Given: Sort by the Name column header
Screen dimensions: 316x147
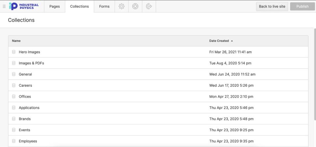Looking at the screenshot, I should point(16,41).
